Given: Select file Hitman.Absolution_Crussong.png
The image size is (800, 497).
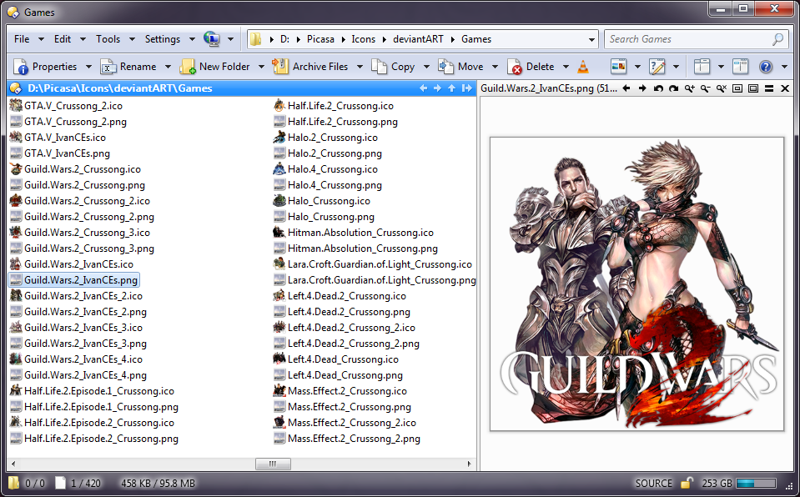Looking at the screenshot, I should tap(355, 248).
